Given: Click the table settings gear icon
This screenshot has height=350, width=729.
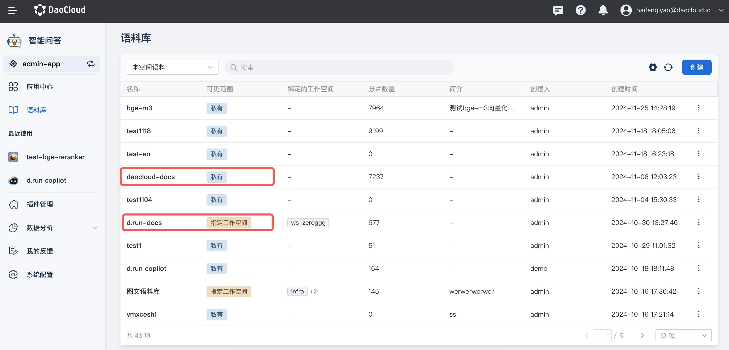Looking at the screenshot, I should tap(653, 67).
